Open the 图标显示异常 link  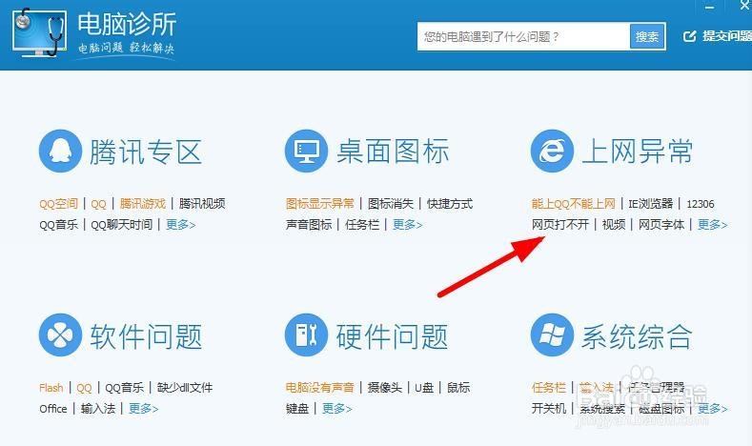[320, 204]
